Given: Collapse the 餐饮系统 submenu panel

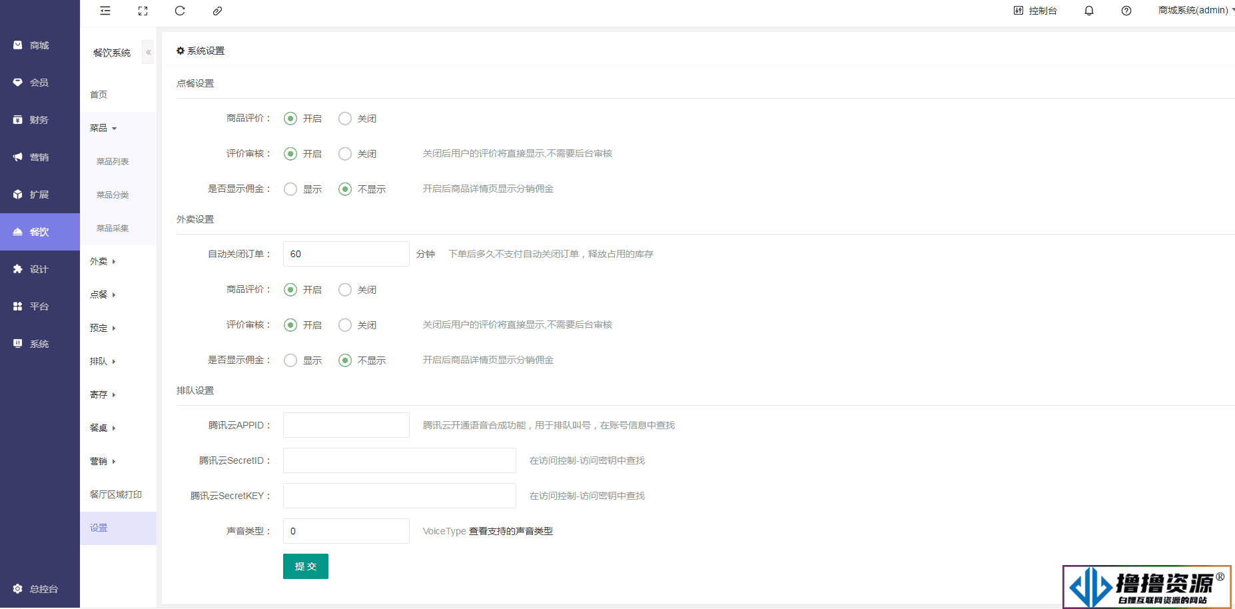Looking at the screenshot, I should [148, 52].
